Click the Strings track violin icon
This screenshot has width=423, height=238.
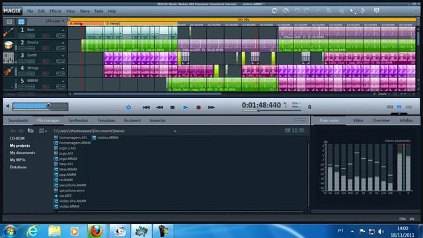(x=9, y=71)
